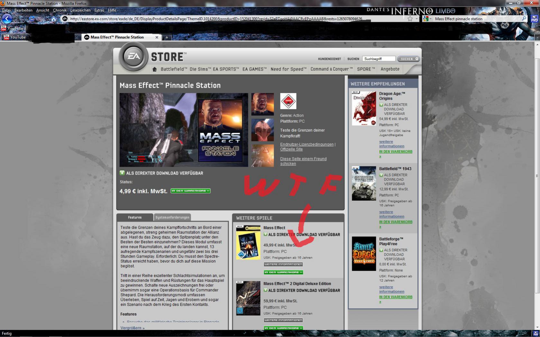Open the Die Sims store category
540x337 pixels.
click(x=200, y=69)
